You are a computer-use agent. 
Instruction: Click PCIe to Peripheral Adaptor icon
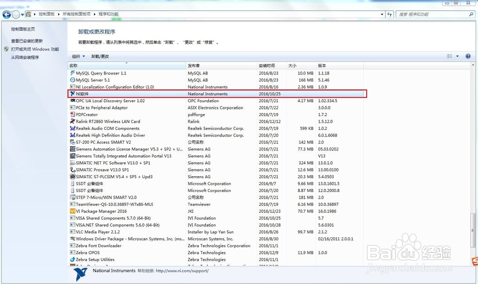click(x=73, y=107)
